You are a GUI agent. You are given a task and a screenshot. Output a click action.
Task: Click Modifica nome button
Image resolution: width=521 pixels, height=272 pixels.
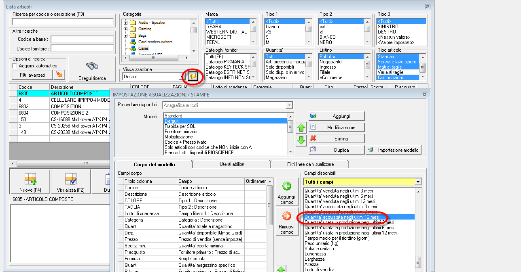(337, 127)
